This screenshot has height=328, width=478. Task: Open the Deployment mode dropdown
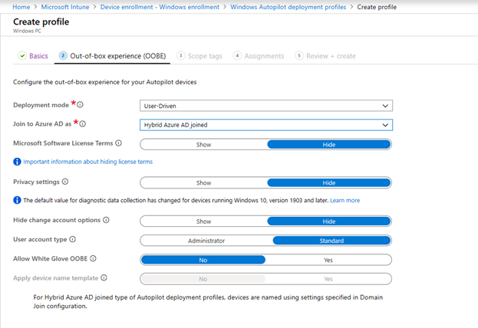[x=265, y=106]
